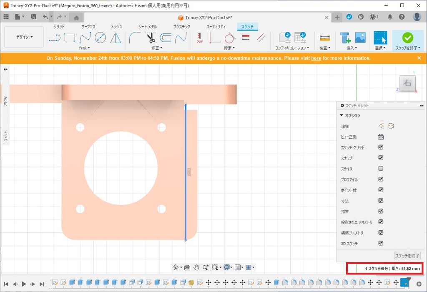Select the Spline sketch tool in the Create group
The width and height of the screenshot is (427, 292).
pos(85,38)
